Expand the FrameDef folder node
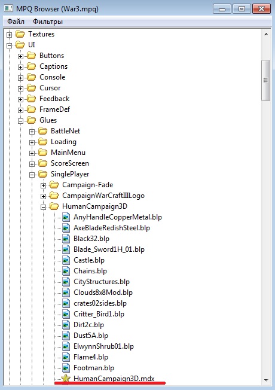This screenshot has height=390, width=275. point(21,110)
